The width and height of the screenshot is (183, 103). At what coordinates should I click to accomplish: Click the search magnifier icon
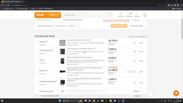(x=111, y=15)
